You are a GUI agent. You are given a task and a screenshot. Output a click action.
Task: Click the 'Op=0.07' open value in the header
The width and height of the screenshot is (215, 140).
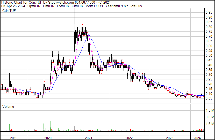[x=34, y=6]
